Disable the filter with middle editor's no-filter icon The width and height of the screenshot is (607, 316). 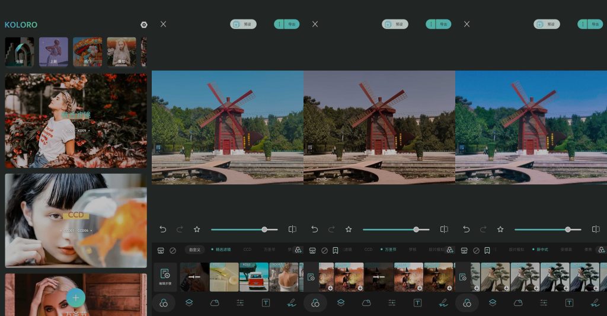(324, 250)
